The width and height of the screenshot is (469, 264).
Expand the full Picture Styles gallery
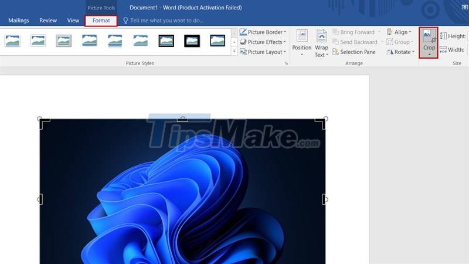pos(234,52)
